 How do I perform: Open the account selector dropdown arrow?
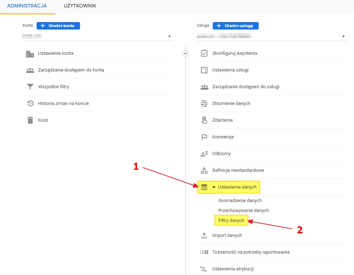click(x=169, y=36)
